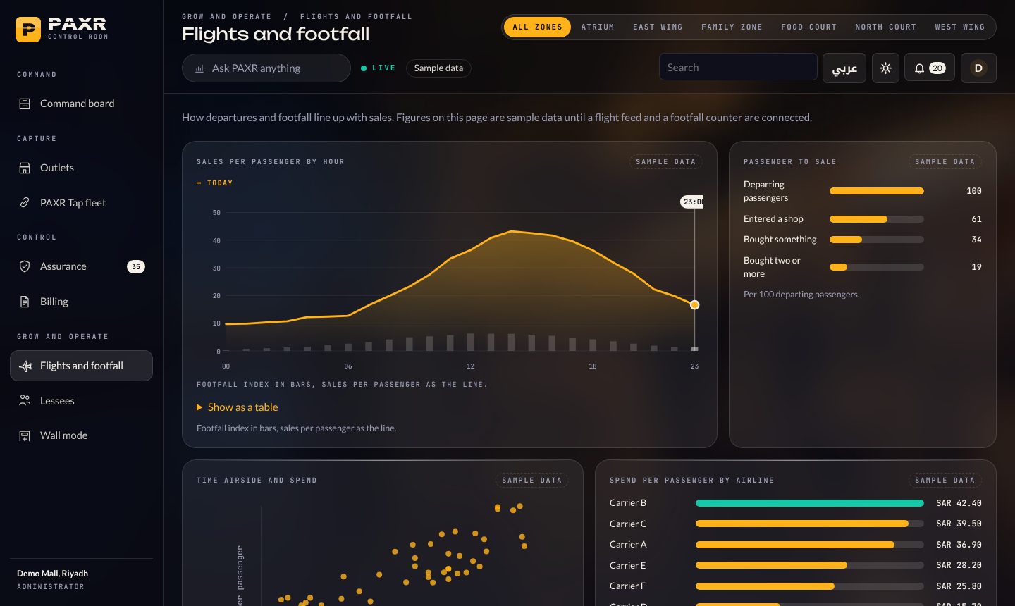Open Ask PAXR anything prompt
This screenshot has height=606, width=1015.
point(266,68)
